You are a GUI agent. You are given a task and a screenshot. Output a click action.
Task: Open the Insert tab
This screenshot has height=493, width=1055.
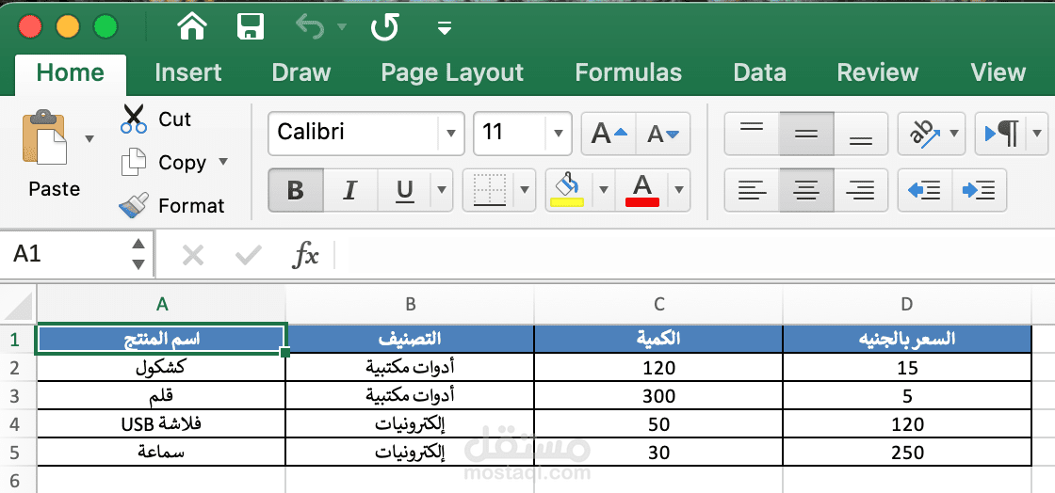187,72
